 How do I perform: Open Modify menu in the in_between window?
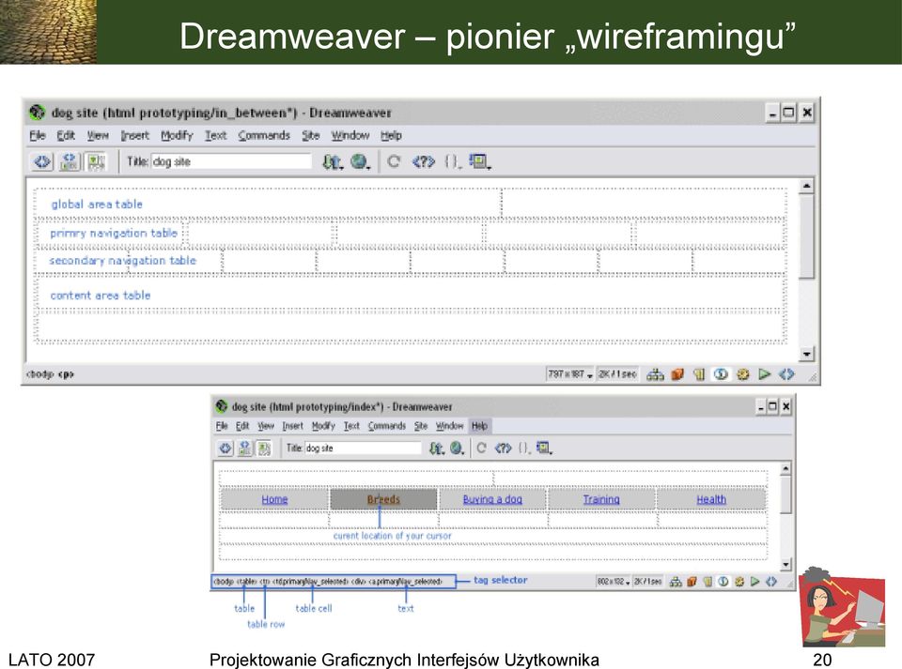[x=177, y=135]
